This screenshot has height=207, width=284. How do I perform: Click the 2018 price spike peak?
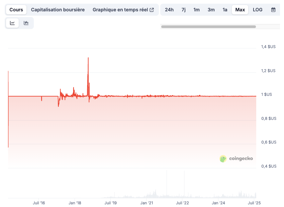click(x=88, y=58)
